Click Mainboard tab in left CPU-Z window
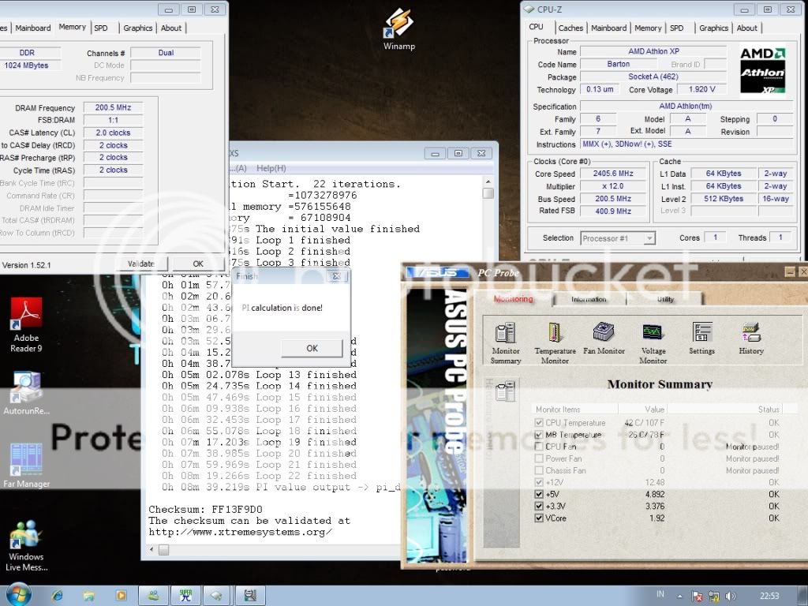The image size is (808, 606). tap(33, 28)
